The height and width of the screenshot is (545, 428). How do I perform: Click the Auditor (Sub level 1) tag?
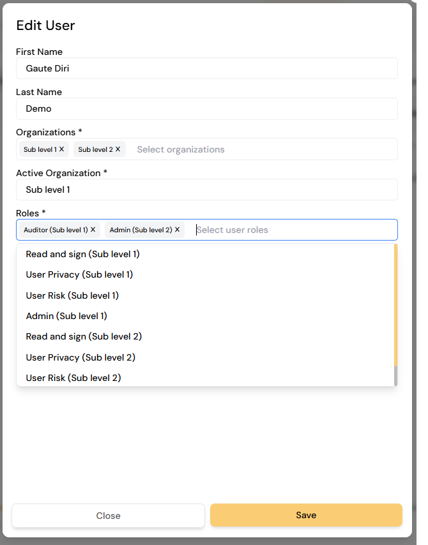[56, 230]
